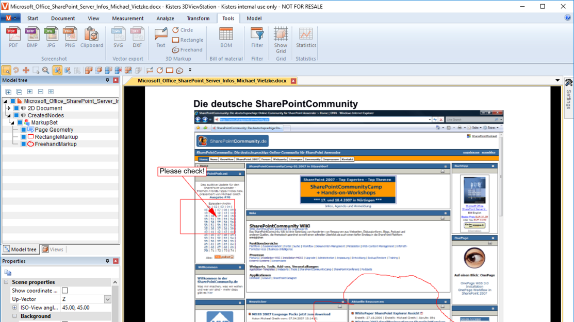Select the Freehand markup tool in ribbon

pos(187,50)
